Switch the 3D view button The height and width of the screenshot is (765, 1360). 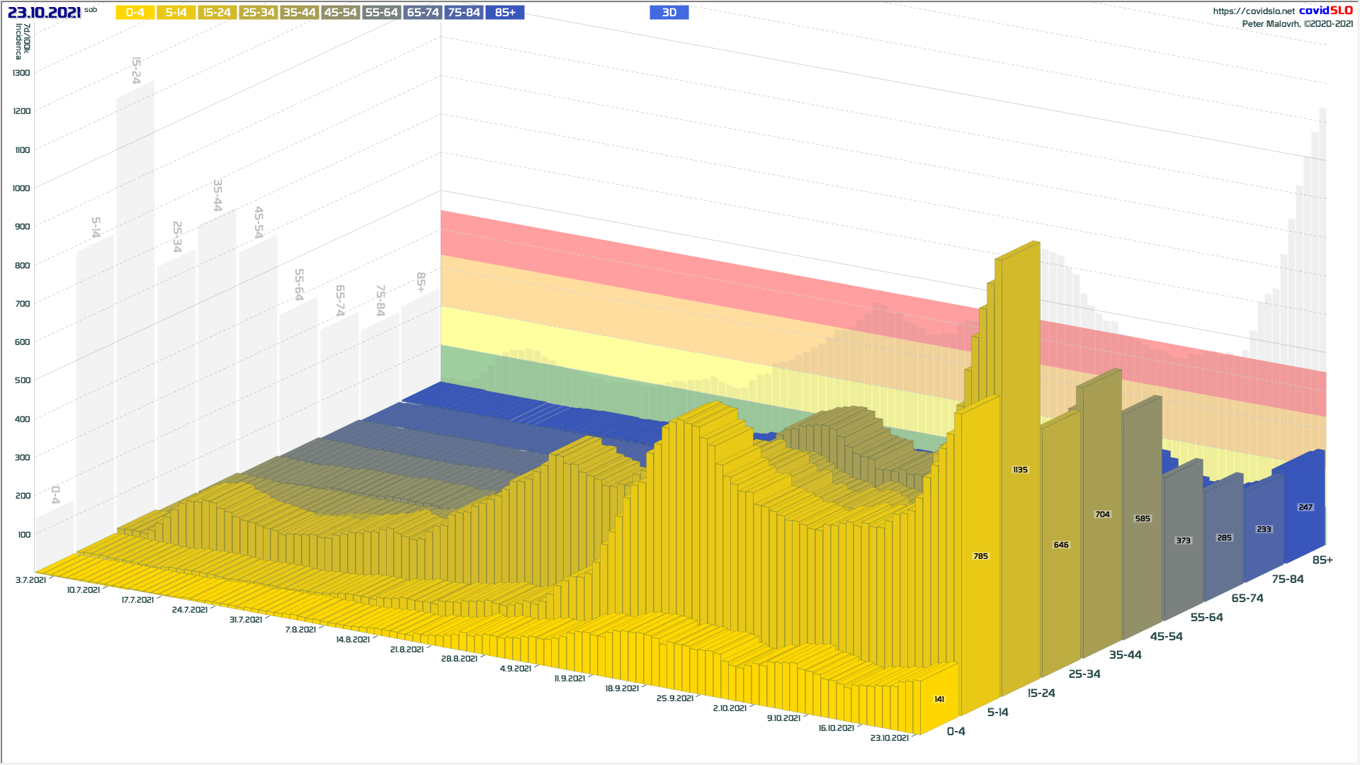coord(669,13)
